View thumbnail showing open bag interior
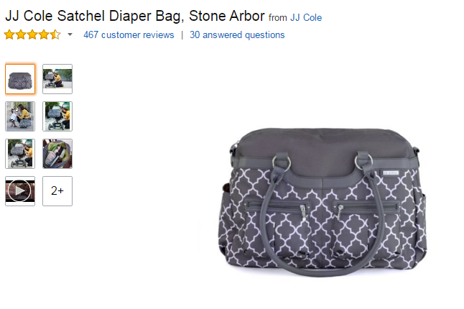The image size is (464, 309). click(57, 154)
